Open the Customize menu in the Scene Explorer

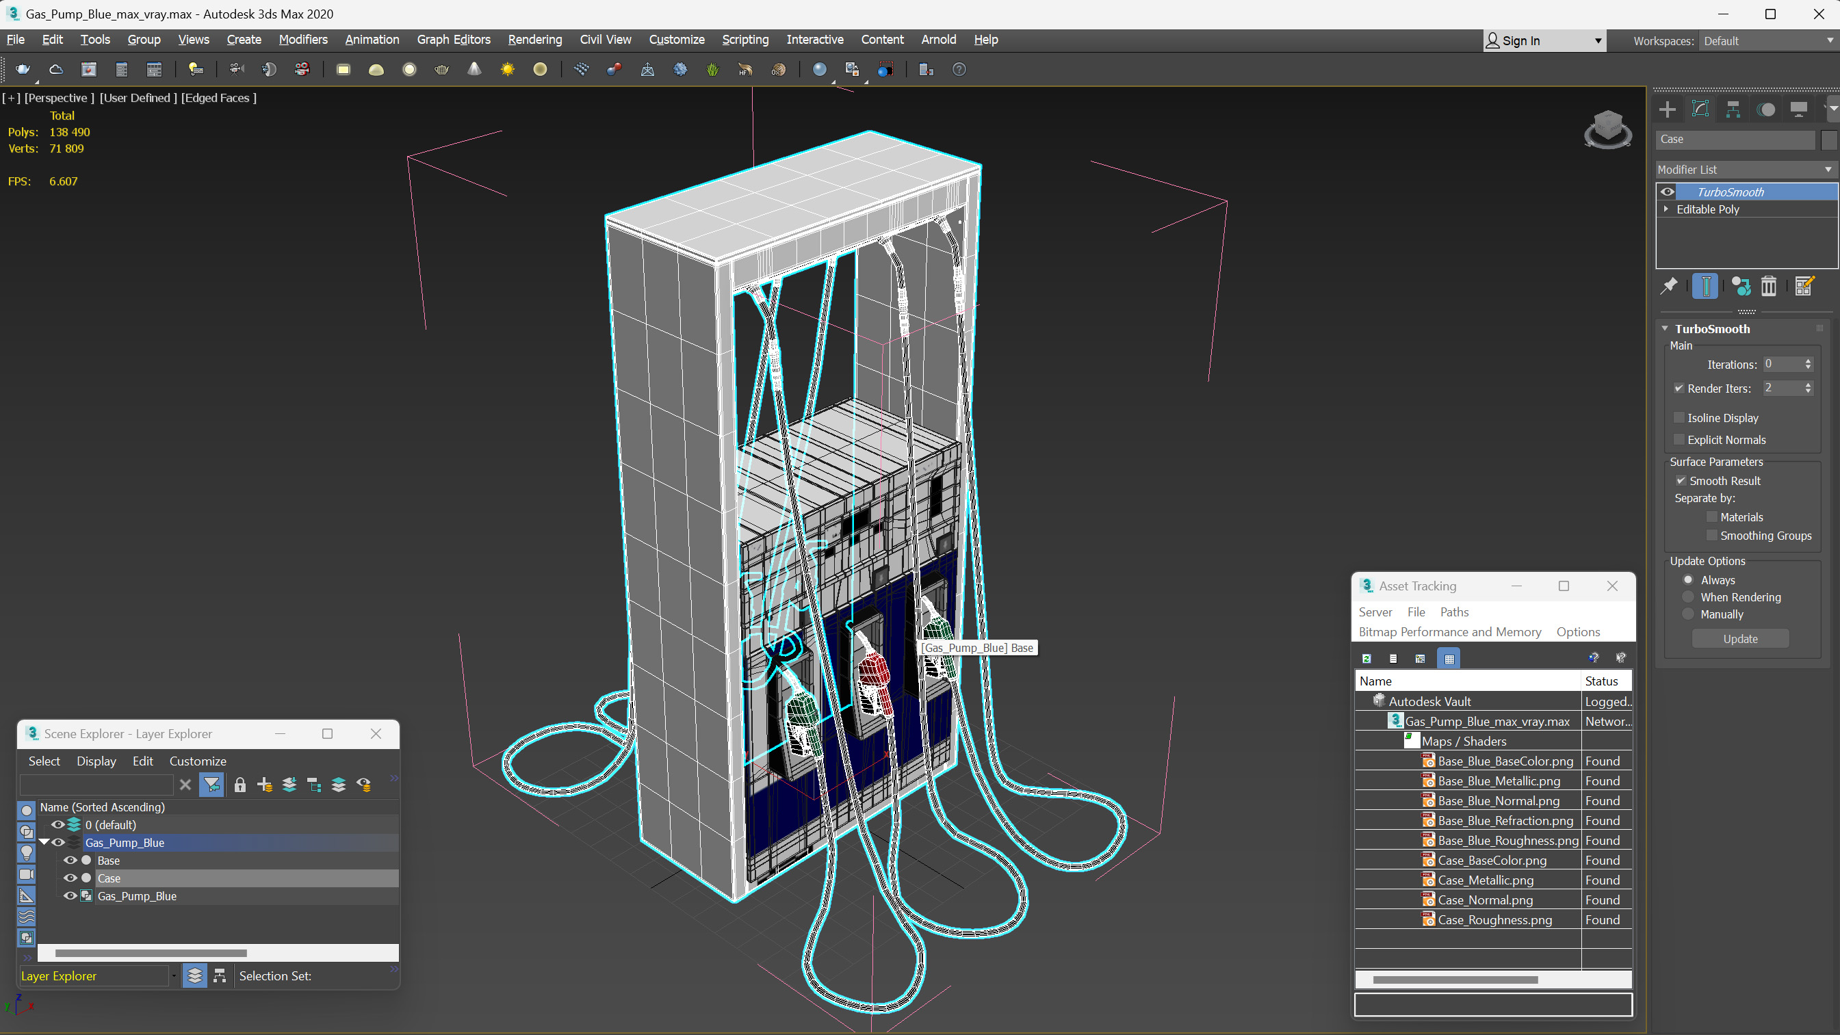(x=198, y=761)
